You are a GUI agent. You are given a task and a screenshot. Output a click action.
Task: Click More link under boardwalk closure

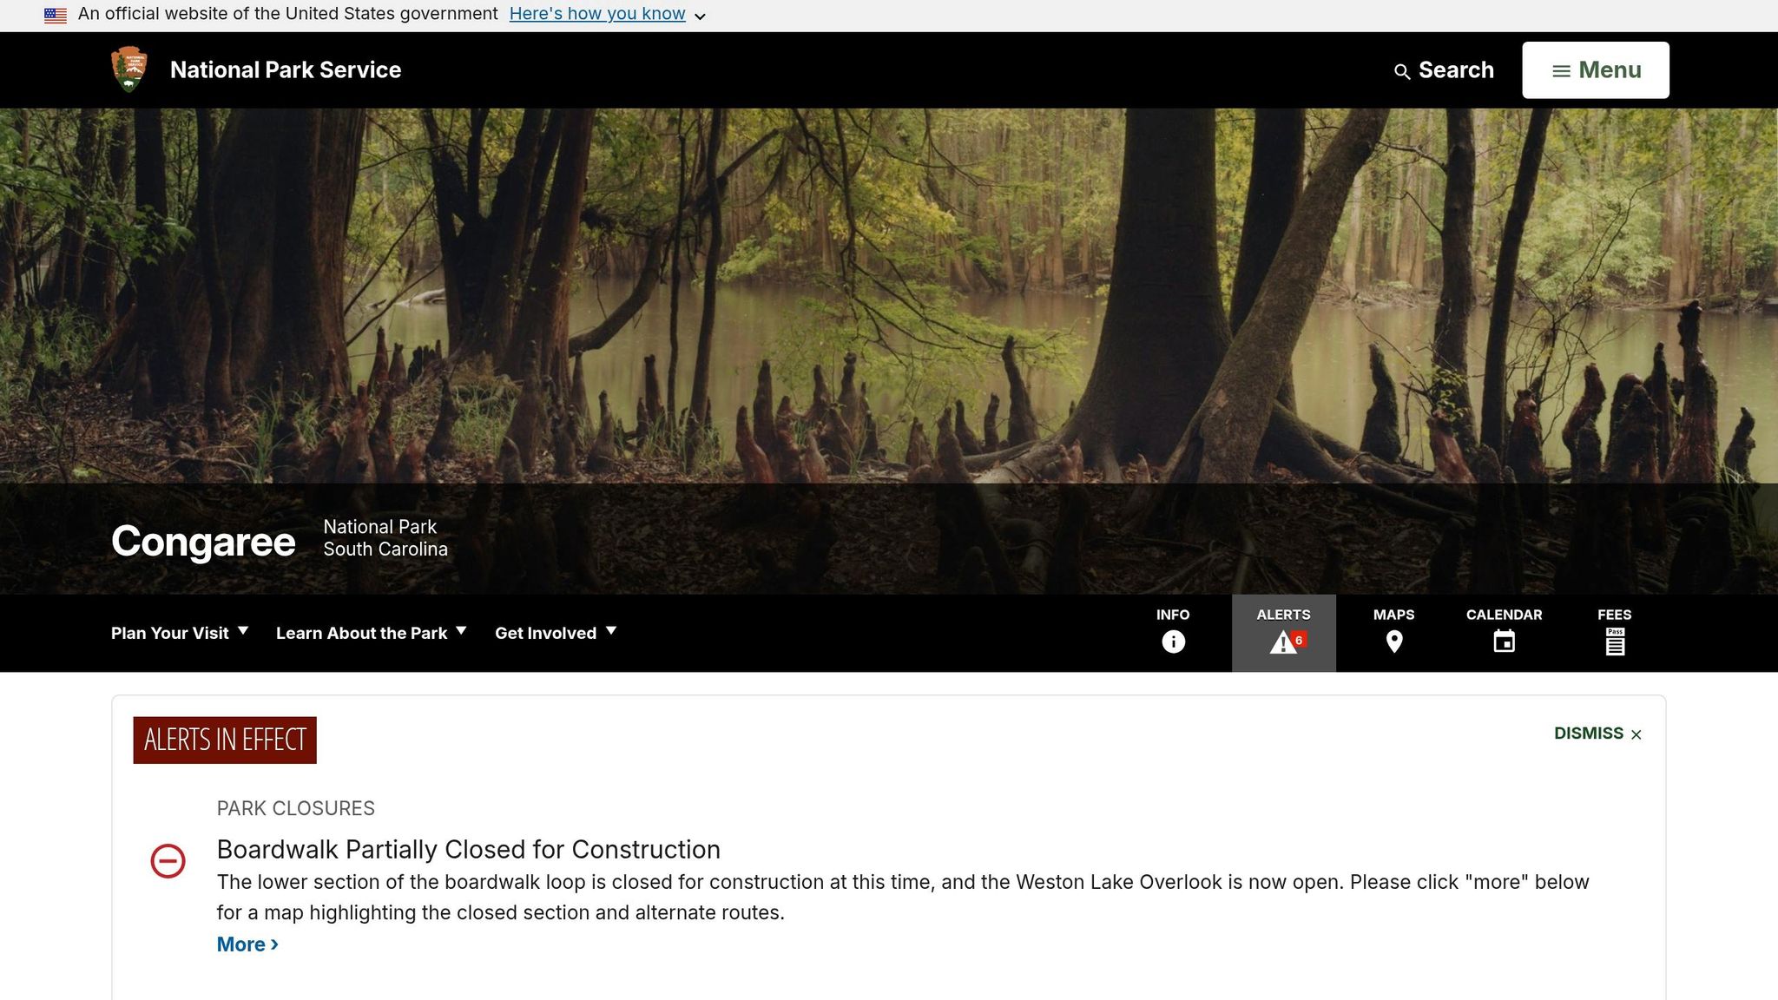pyautogui.click(x=247, y=944)
